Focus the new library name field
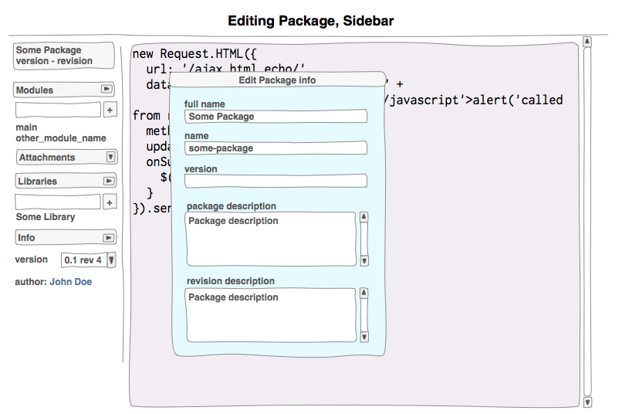The height and width of the screenshot is (414, 622). [58, 202]
